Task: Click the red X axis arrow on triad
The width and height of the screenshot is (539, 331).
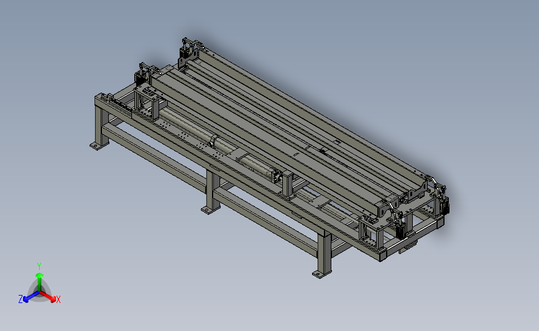Action: [x=48, y=296]
